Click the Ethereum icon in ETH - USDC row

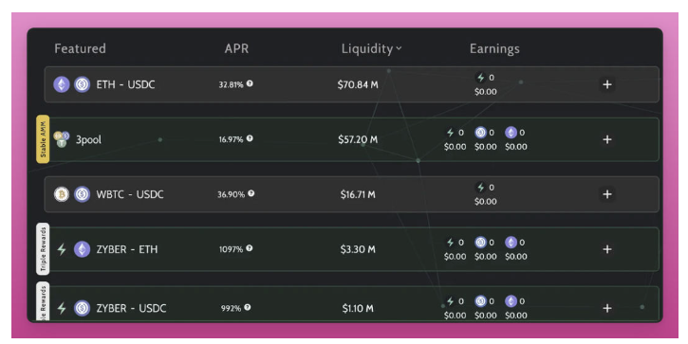(62, 84)
